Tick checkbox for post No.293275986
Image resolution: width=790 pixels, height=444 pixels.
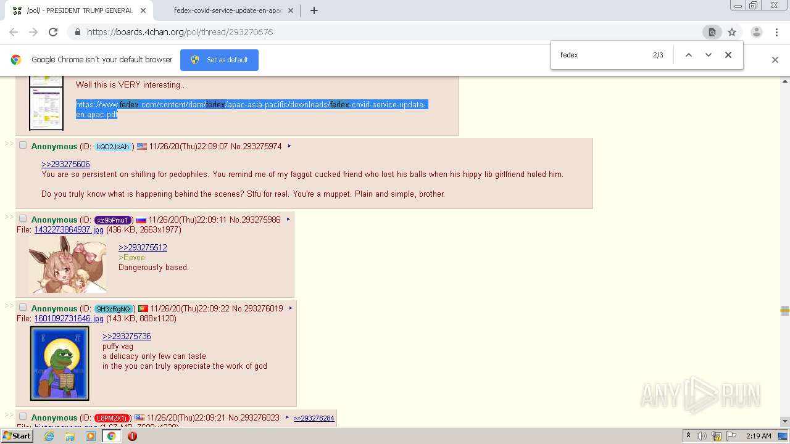[23, 219]
